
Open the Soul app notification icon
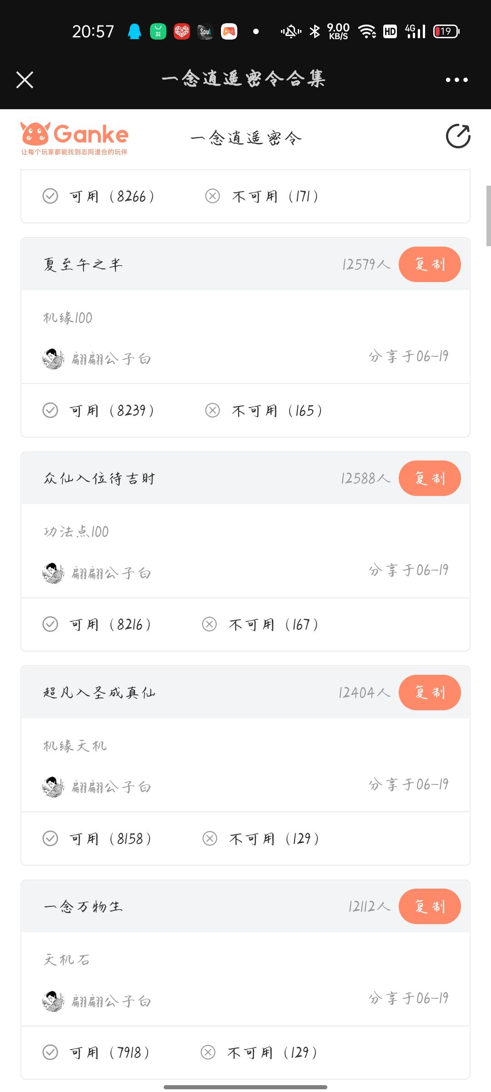click(x=205, y=31)
